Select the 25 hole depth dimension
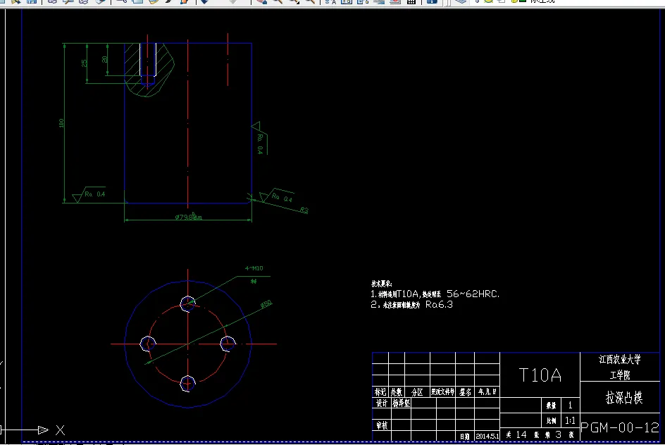The height and width of the screenshot is (445, 665). point(85,63)
